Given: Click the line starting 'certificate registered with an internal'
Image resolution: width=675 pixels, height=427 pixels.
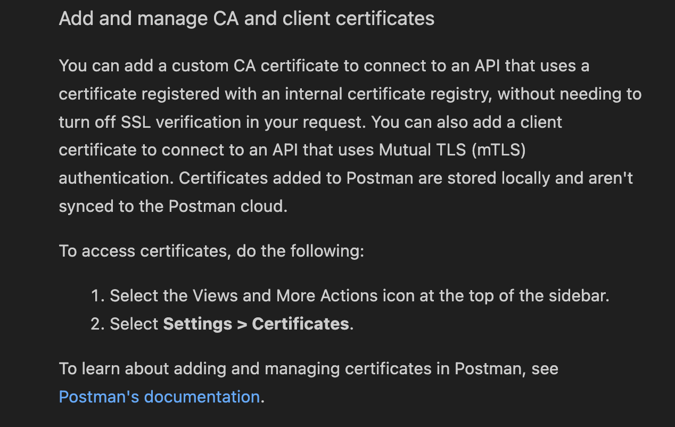Looking at the screenshot, I should 350,94.
